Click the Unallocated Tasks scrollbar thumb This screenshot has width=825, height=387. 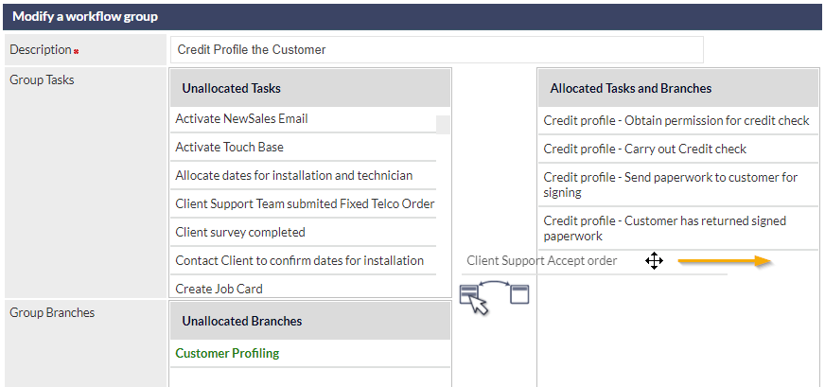tap(443, 125)
